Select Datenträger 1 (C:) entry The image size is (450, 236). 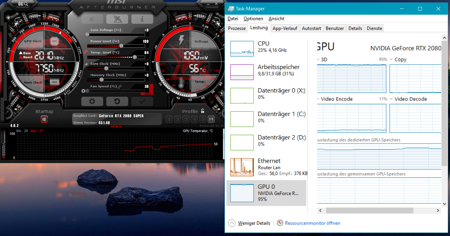coord(266,119)
